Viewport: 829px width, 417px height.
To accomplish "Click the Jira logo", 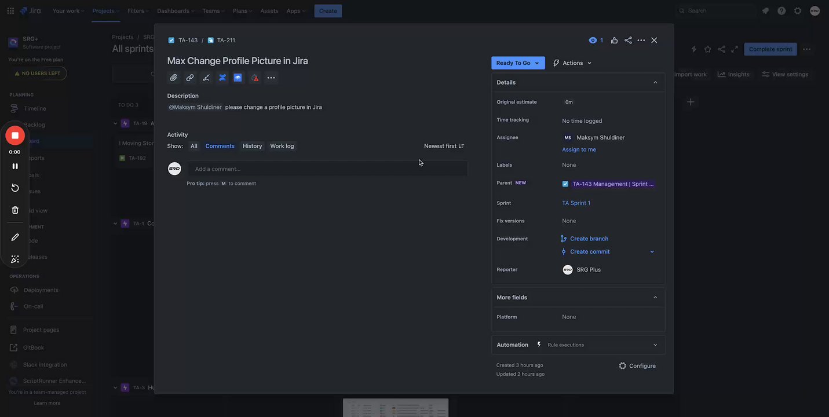I will click(x=30, y=11).
